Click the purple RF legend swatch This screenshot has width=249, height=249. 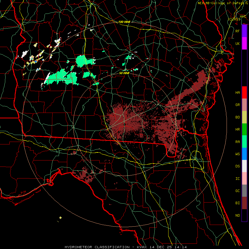pos(244,31)
